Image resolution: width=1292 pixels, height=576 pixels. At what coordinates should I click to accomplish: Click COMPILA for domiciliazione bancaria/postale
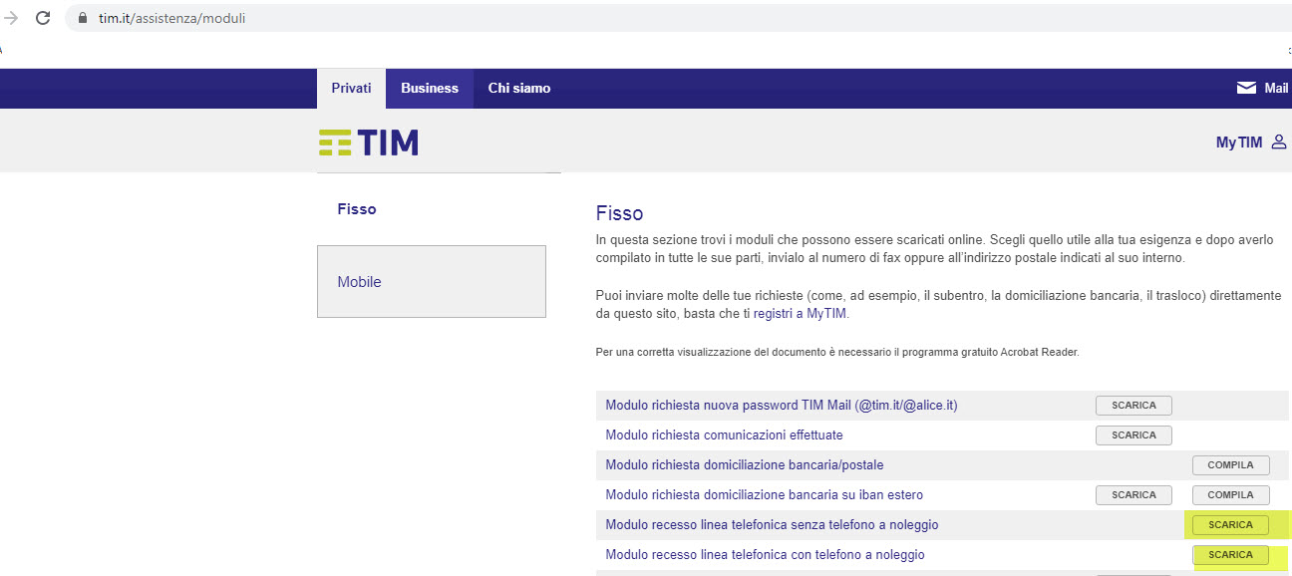pyautogui.click(x=1230, y=465)
